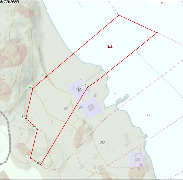The image size is (183, 180).
Task: Click boundary marker point 15
Action: coord(30,158)
